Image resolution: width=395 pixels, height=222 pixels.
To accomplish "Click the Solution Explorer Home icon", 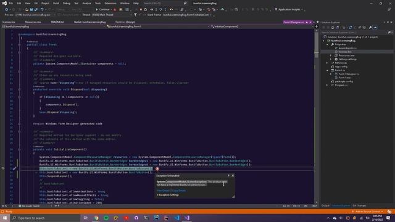I will tap(333, 27).
